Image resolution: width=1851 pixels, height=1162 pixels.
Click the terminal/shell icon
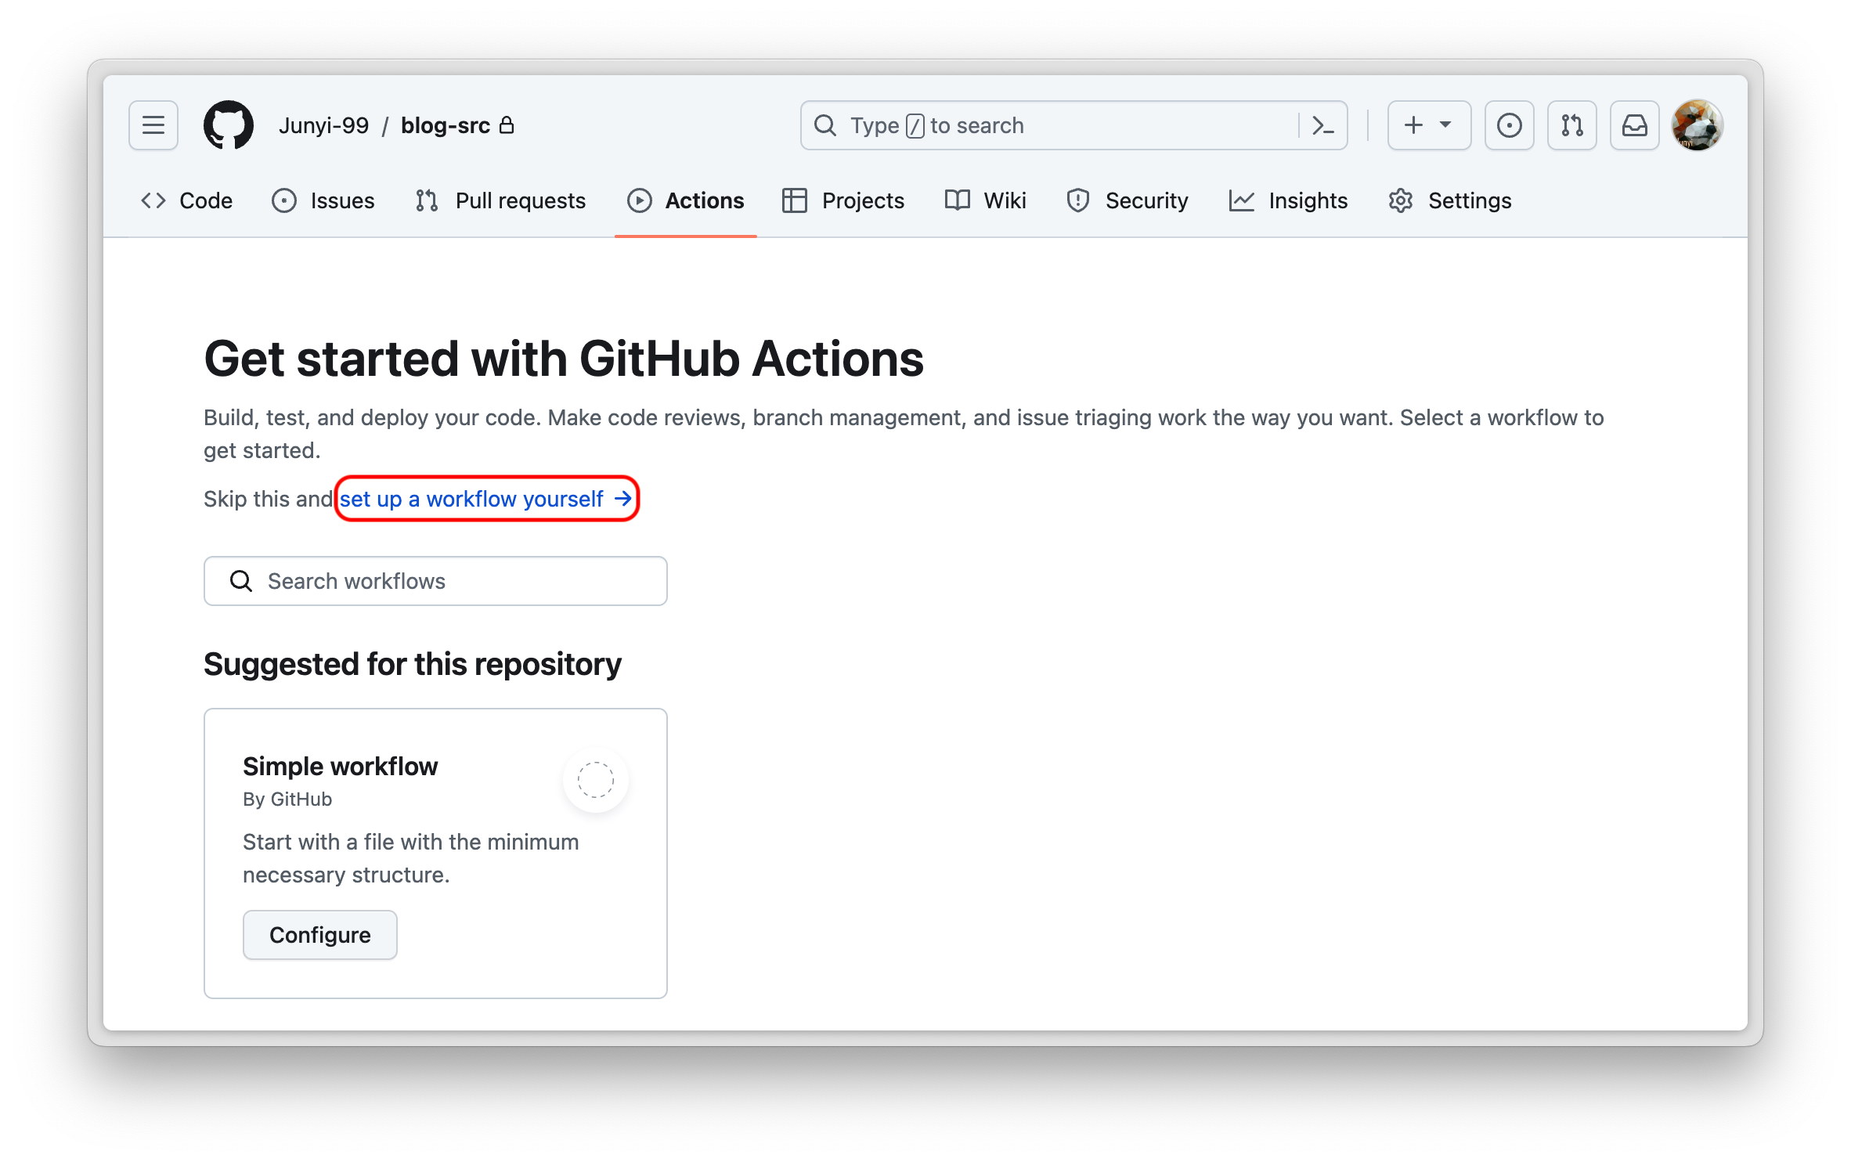click(x=1325, y=126)
